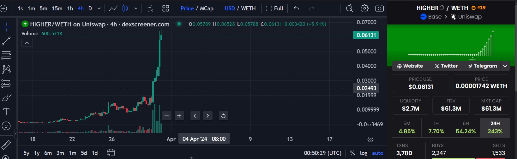Copy the HIGHER token address
The width and height of the screenshot is (517, 159).
click(x=442, y=8)
